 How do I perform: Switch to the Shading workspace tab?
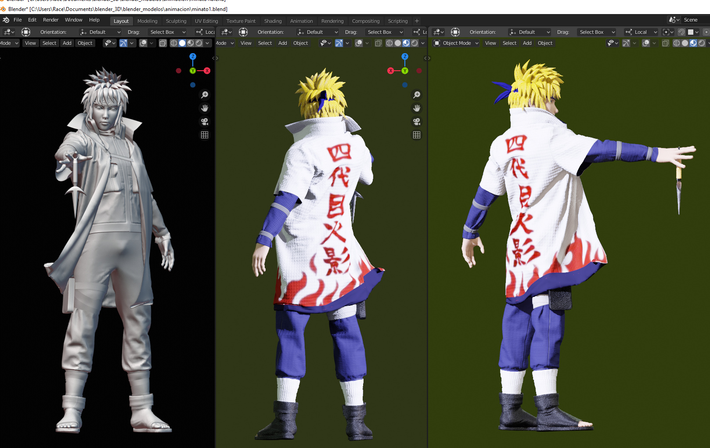273,21
